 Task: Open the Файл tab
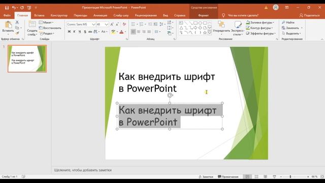[x=7, y=15]
